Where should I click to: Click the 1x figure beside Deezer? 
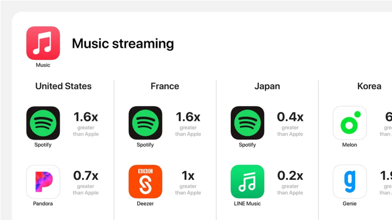coord(188,176)
